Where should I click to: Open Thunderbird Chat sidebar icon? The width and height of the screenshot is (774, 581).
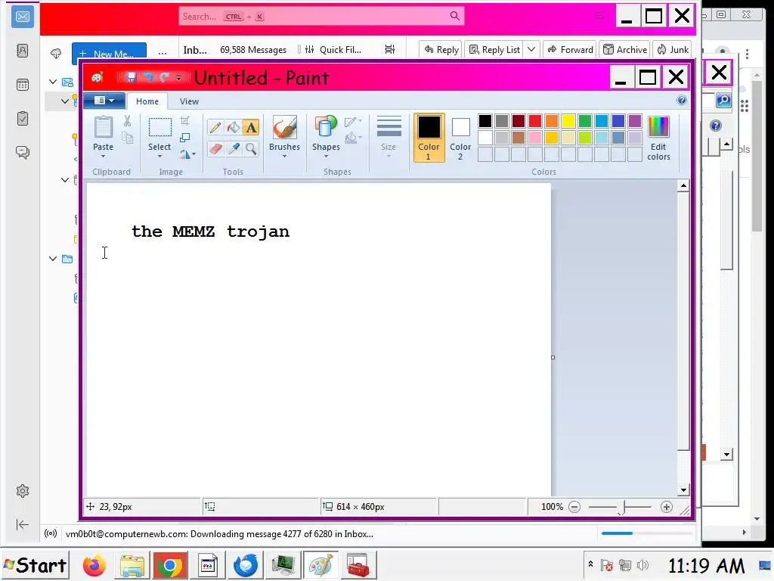[x=23, y=152]
